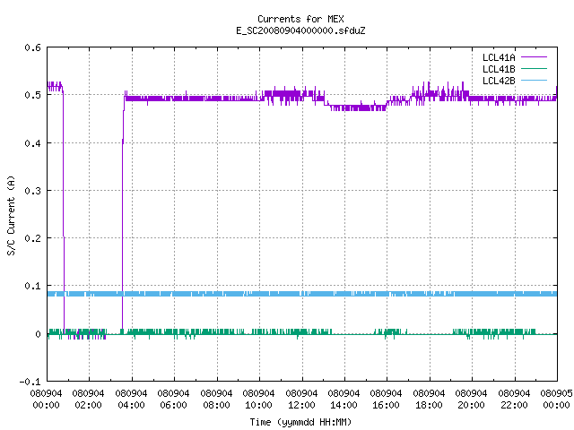Click the x-axis tick label 22:00
Screen dimensions: 574x430
tap(514, 405)
